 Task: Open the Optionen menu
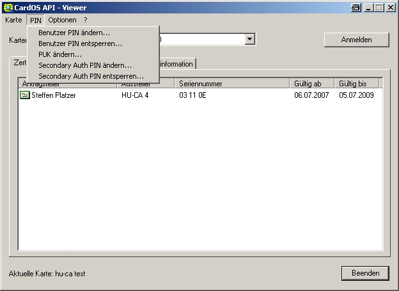coord(62,20)
